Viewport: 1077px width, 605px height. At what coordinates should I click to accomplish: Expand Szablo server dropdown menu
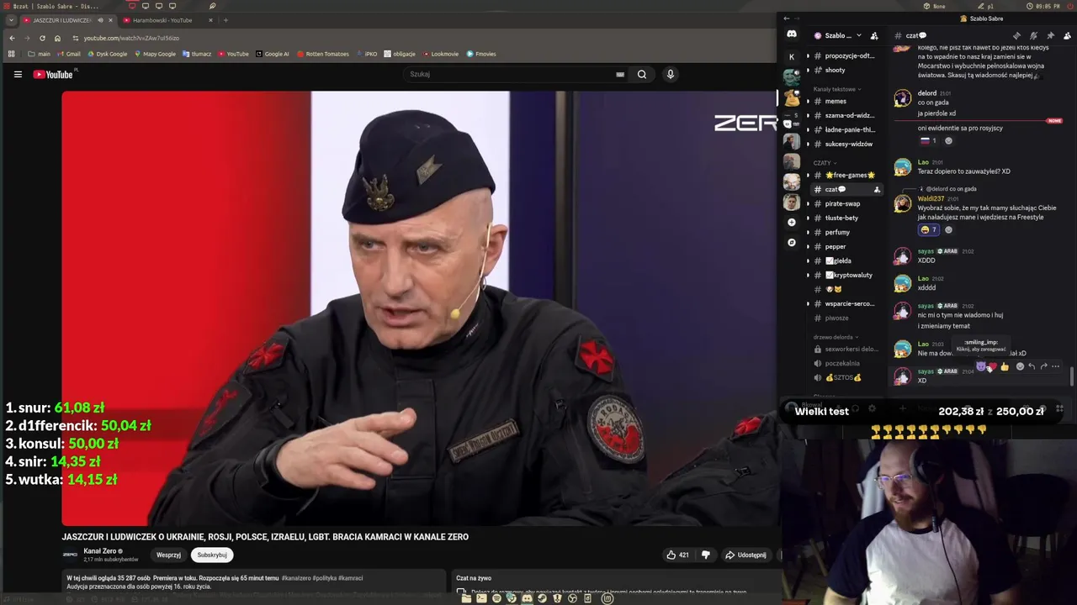point(858,35)
